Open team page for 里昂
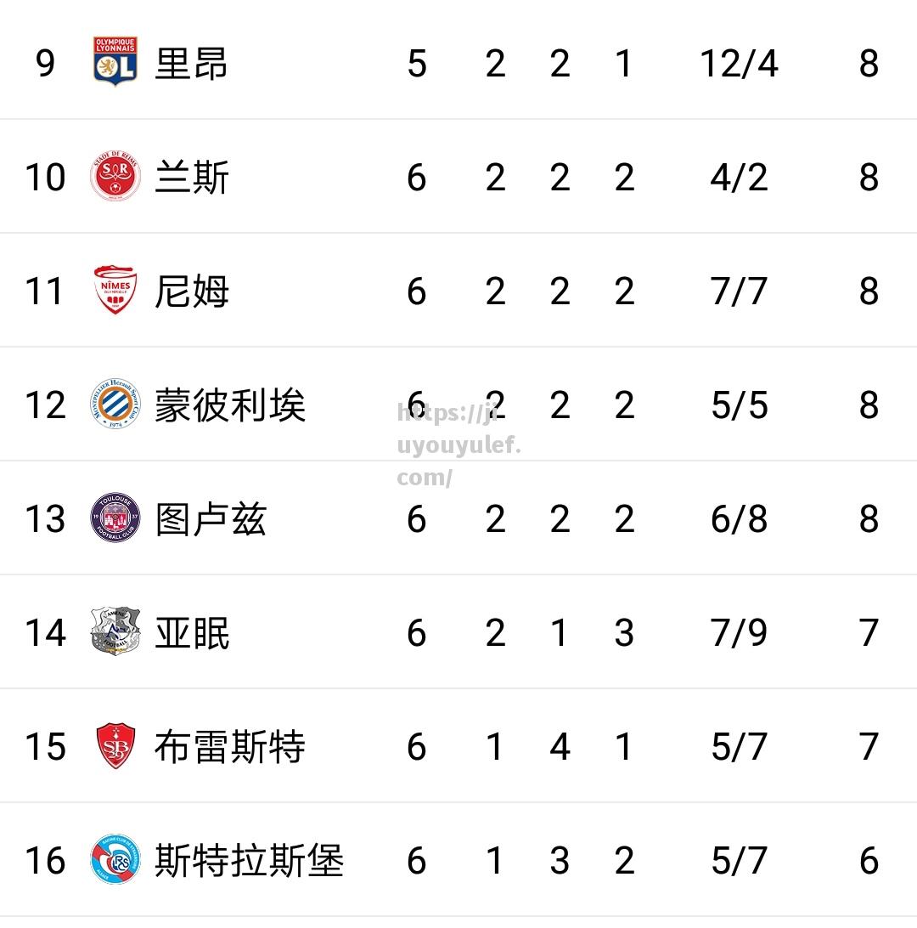The height and width of the screenshot is (928, 917). pyautogui.click(x=191, y=64)
